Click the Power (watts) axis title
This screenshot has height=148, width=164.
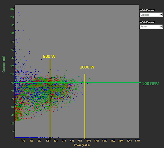point(82,145)
